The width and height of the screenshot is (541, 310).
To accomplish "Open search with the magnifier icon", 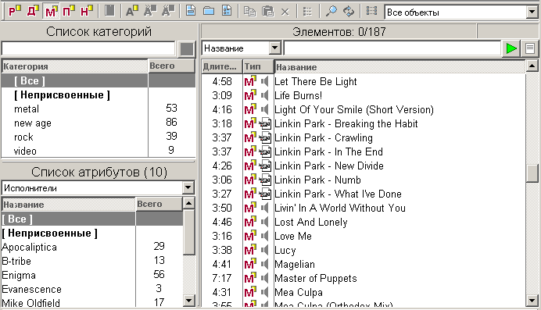I will click(x=331, y=12).
